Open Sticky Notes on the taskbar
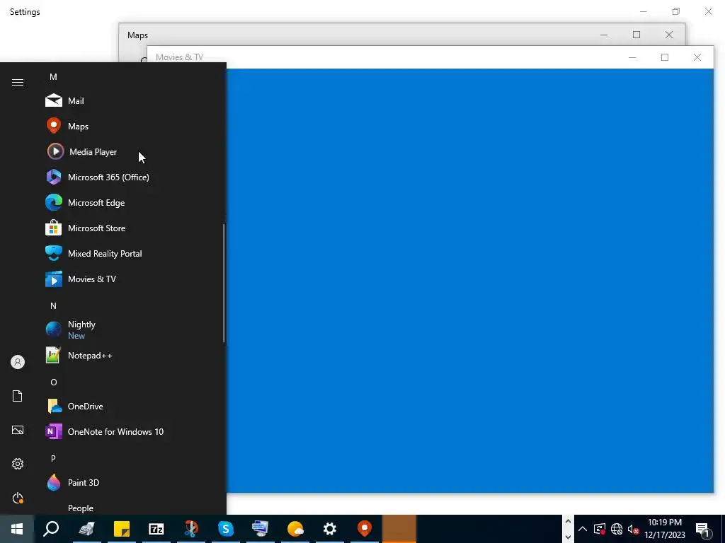 (122, 529)
